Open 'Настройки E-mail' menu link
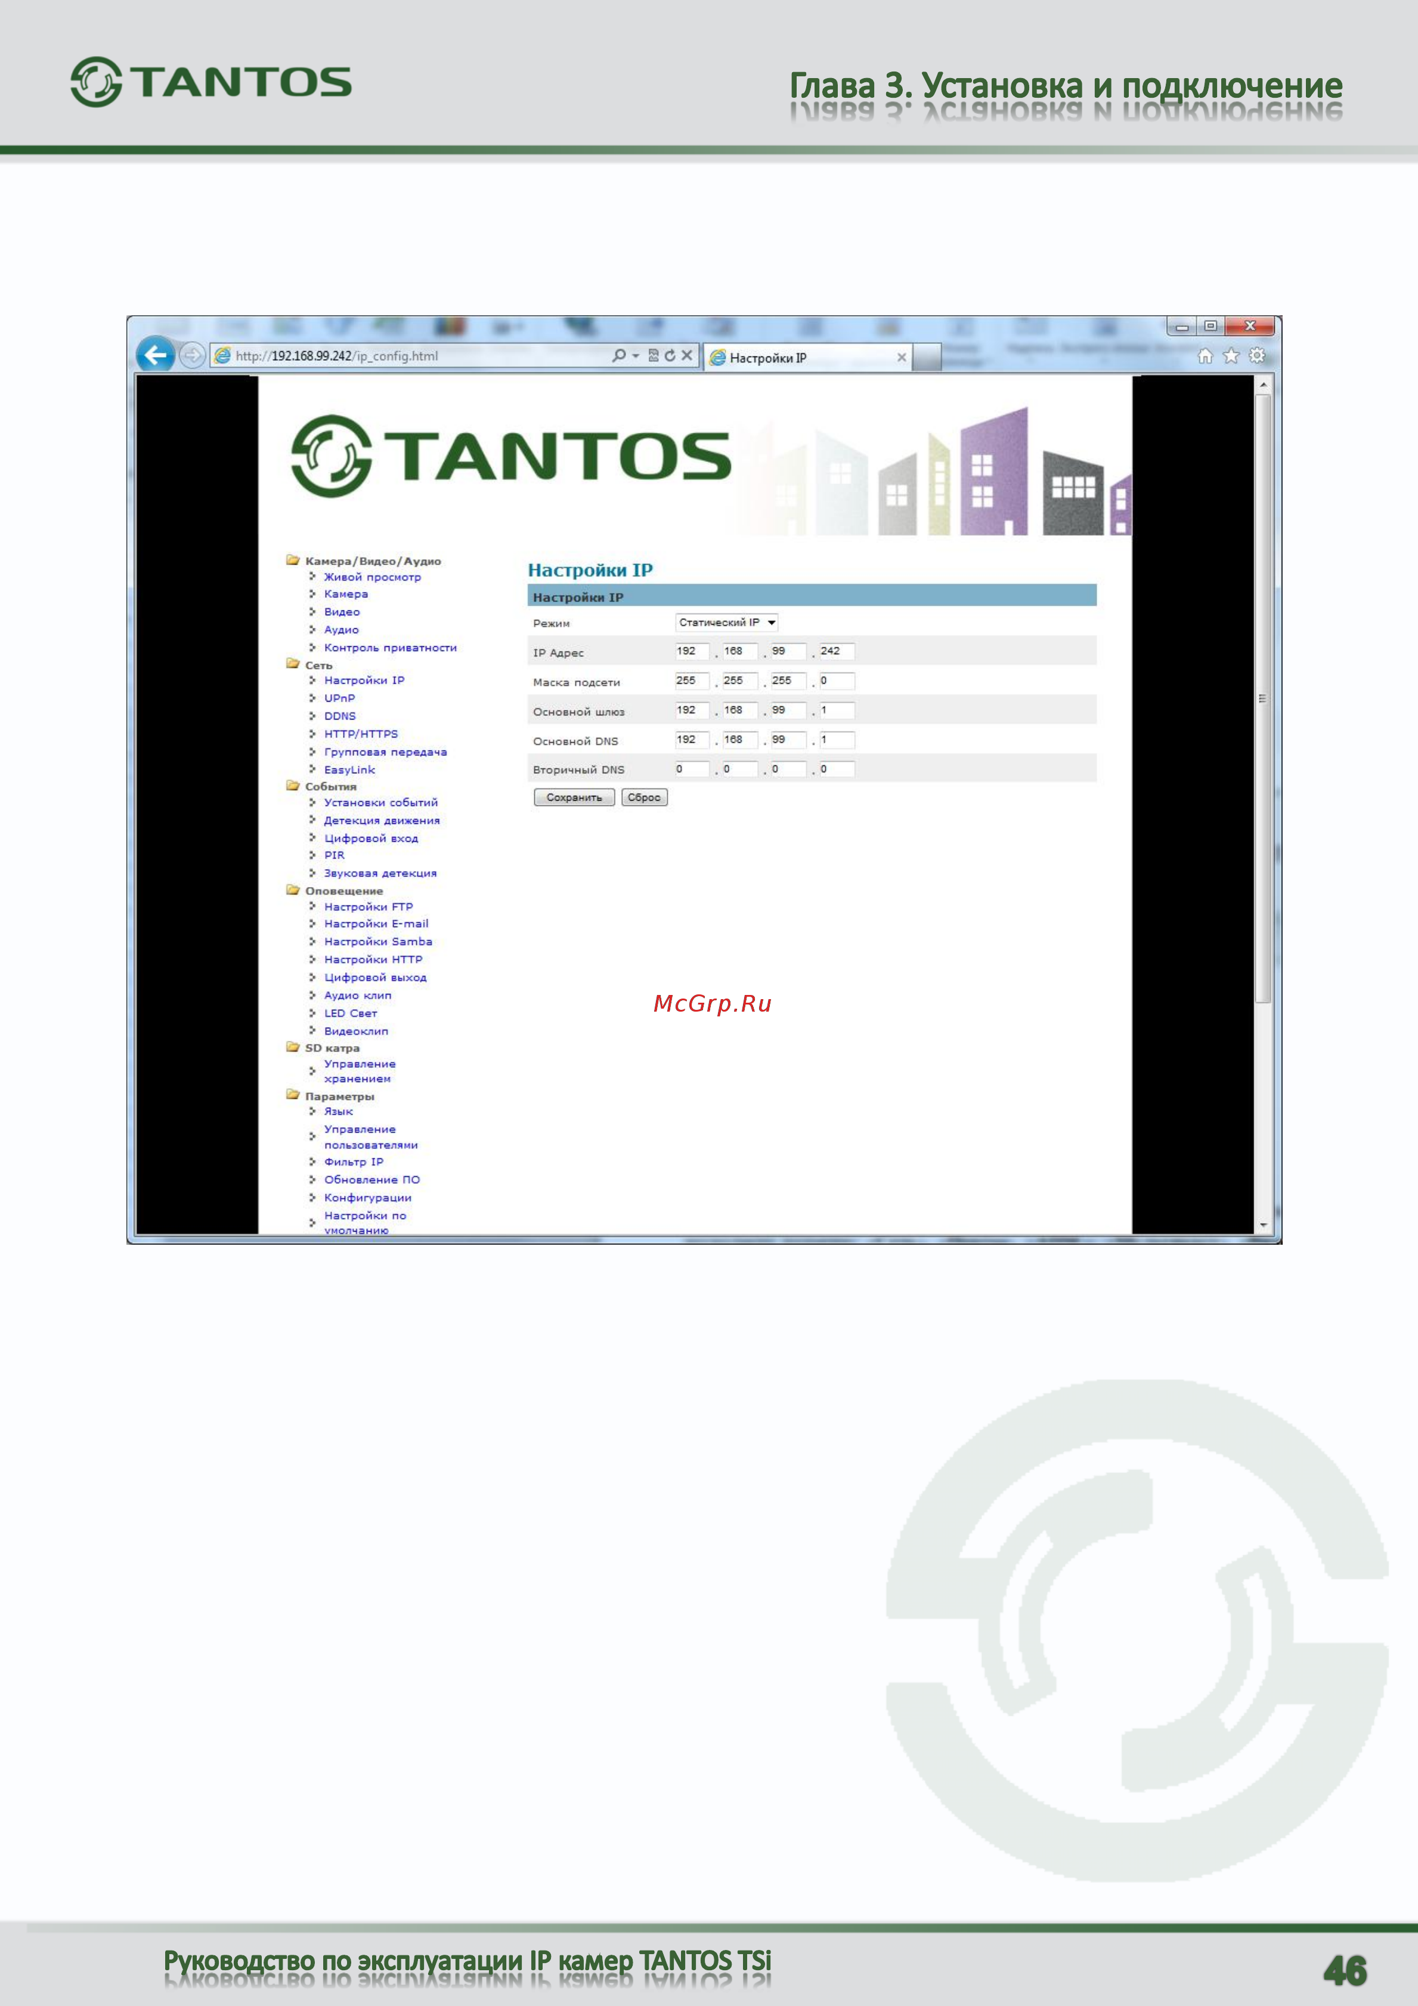The height and width of the screenshot is (2006, 1418). pyautogui.click(x=376, y=923)
